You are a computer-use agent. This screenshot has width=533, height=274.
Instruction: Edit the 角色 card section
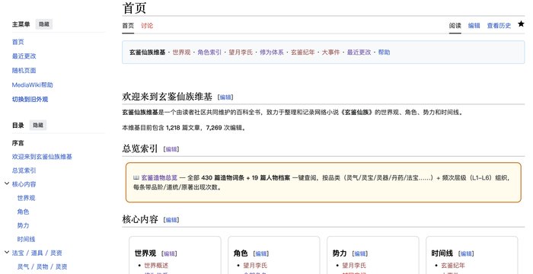[261, 253]
